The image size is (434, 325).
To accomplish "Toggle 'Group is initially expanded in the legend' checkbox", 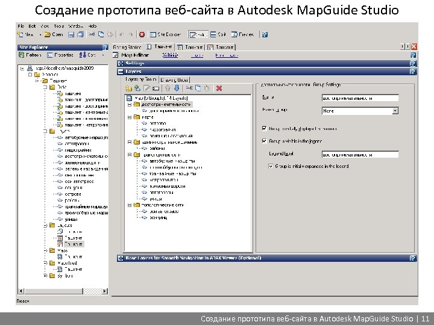I will click(x=271, y=166).
